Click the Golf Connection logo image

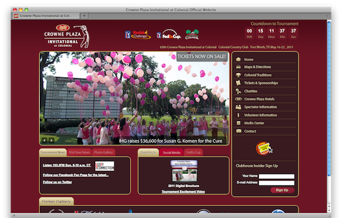coord(105,166)
